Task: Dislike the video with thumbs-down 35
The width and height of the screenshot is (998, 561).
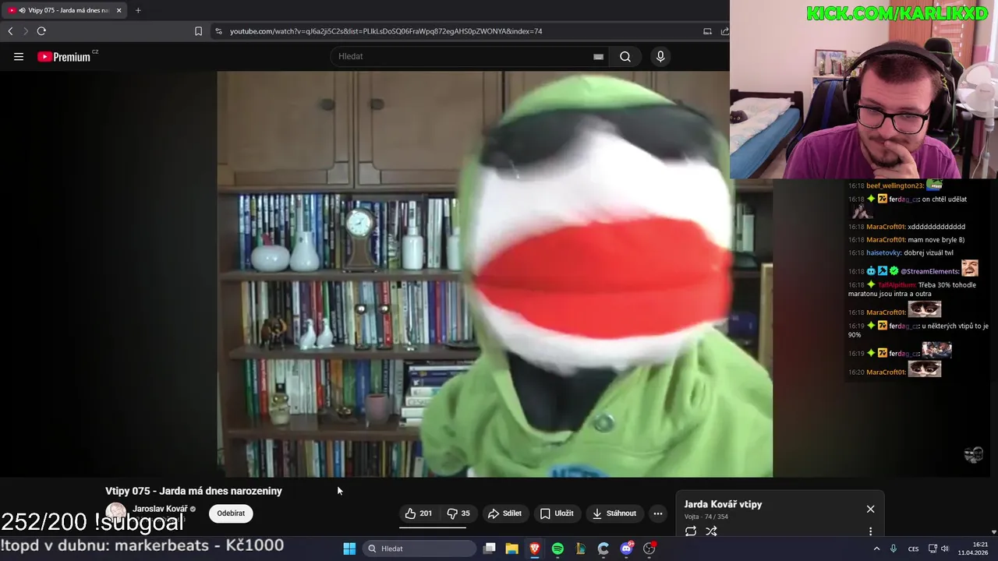Action: (458, 513)
